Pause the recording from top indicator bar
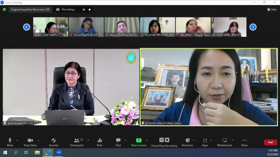Image resolution: width=280 pixels, height=157 pixels. (x=84, y=10)
